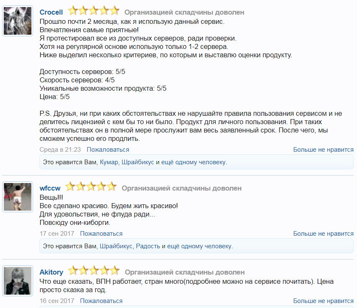This screenshot has height=308, width=357.
Task: Report wfccw's review via Пожаловаться
Action: click(101, 234)
